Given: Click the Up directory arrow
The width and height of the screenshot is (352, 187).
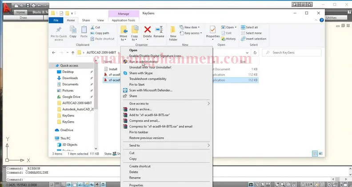Looking at the screenshot, I should 73,52.
